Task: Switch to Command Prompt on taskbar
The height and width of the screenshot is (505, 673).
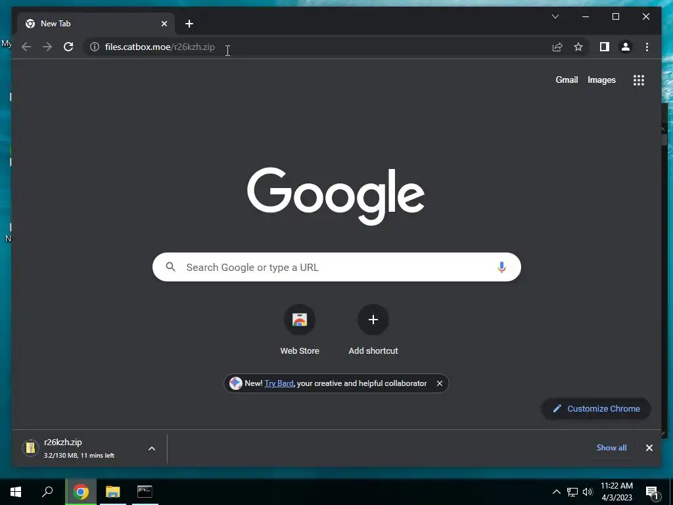Action: pyautogui.click(x=145, y=492)
